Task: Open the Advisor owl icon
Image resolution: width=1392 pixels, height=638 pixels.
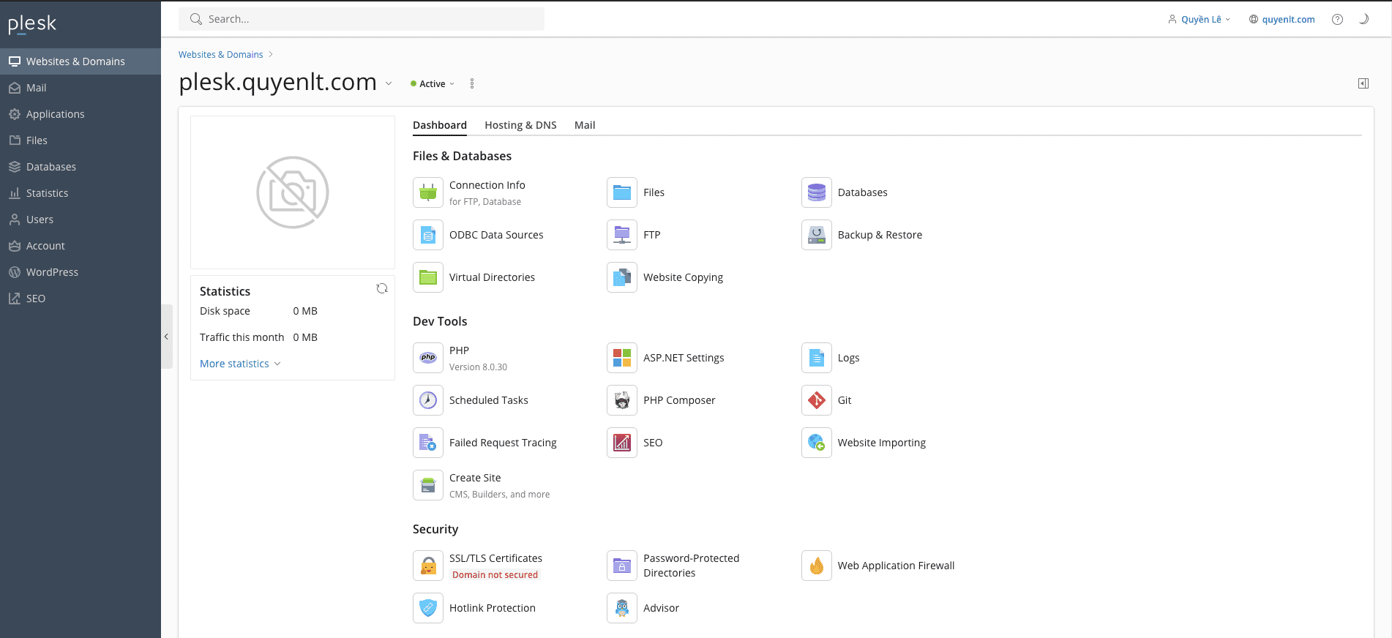Action: [622, 608]
